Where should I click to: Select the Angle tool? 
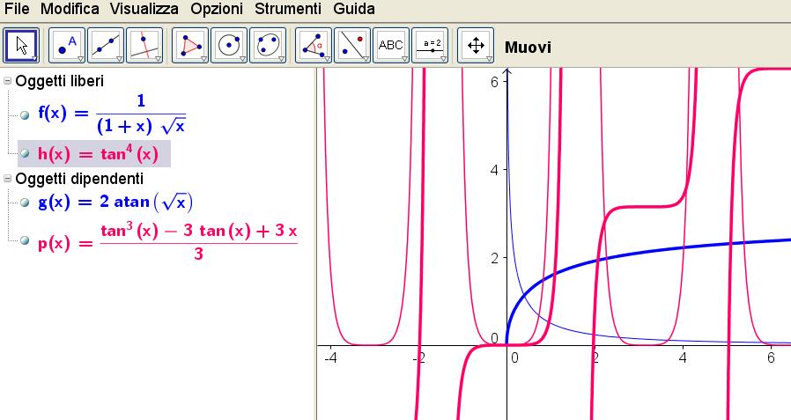coord(314,46)
